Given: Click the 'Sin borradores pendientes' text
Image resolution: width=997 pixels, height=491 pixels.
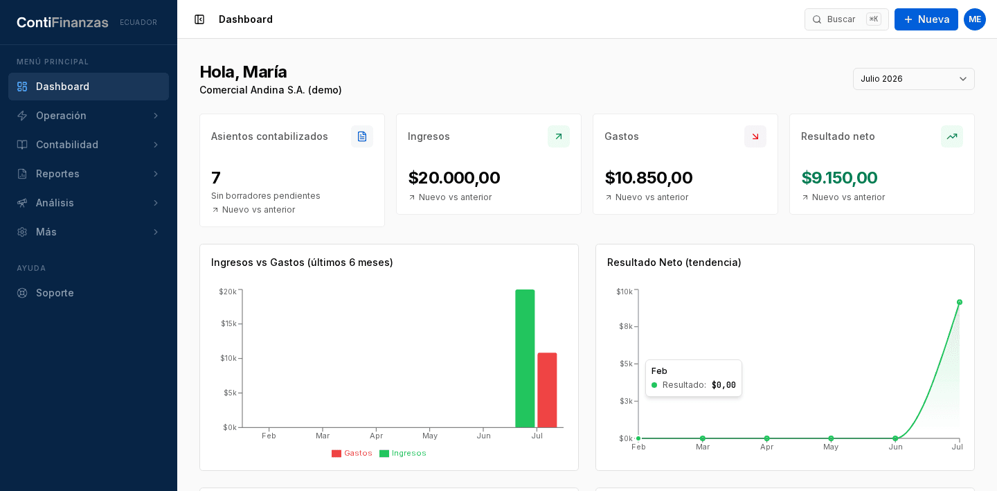Looking at the screenshot, I should click(x=266, y=196).
